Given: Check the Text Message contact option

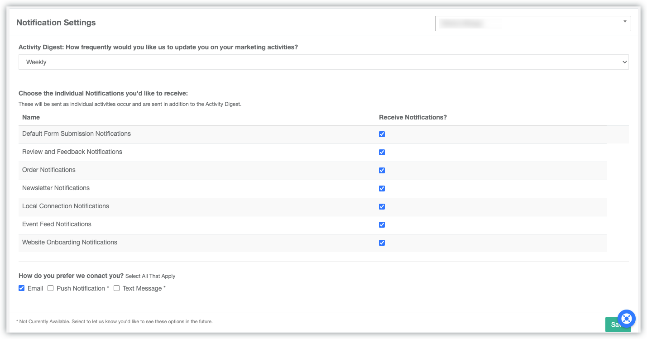Looking at the screenshot, I should [x=116, y=288].
